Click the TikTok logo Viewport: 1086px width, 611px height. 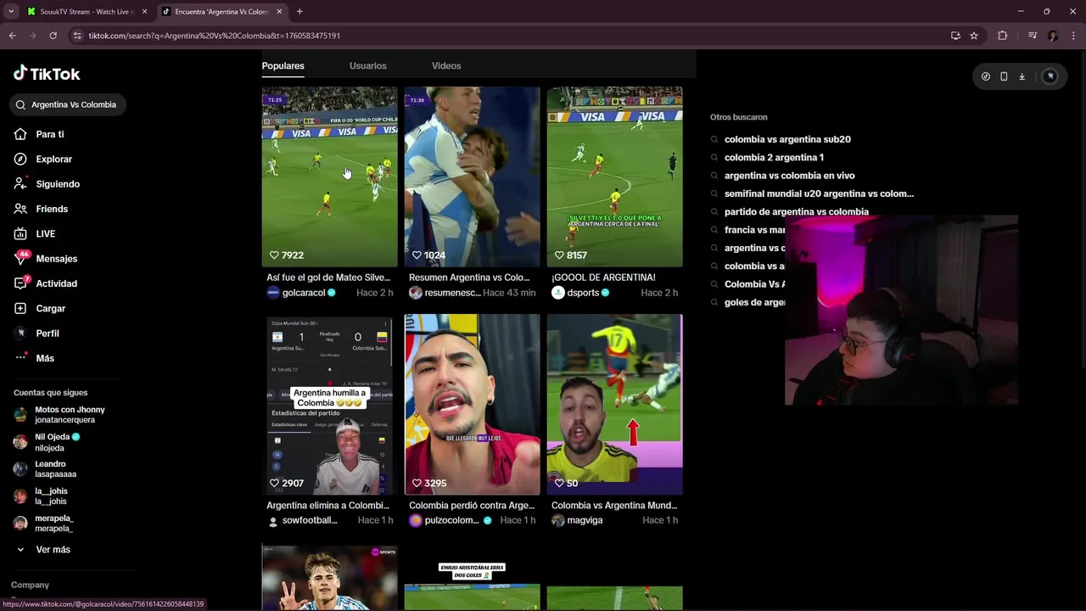coord(47,74)
